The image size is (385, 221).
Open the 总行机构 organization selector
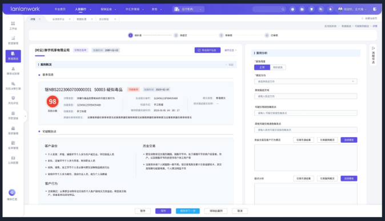189,9
